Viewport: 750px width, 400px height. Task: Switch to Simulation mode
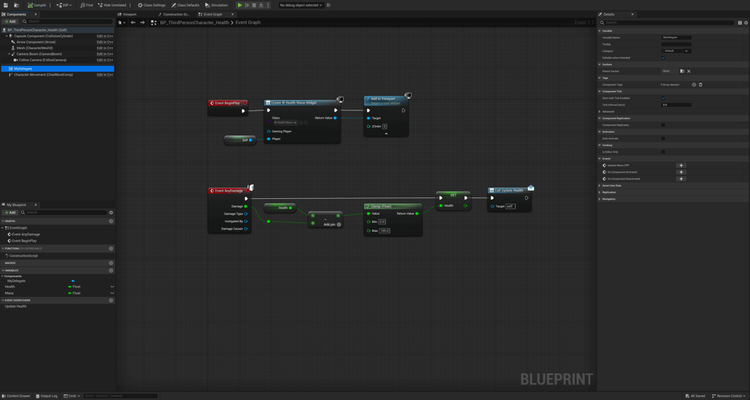(217, 5)
